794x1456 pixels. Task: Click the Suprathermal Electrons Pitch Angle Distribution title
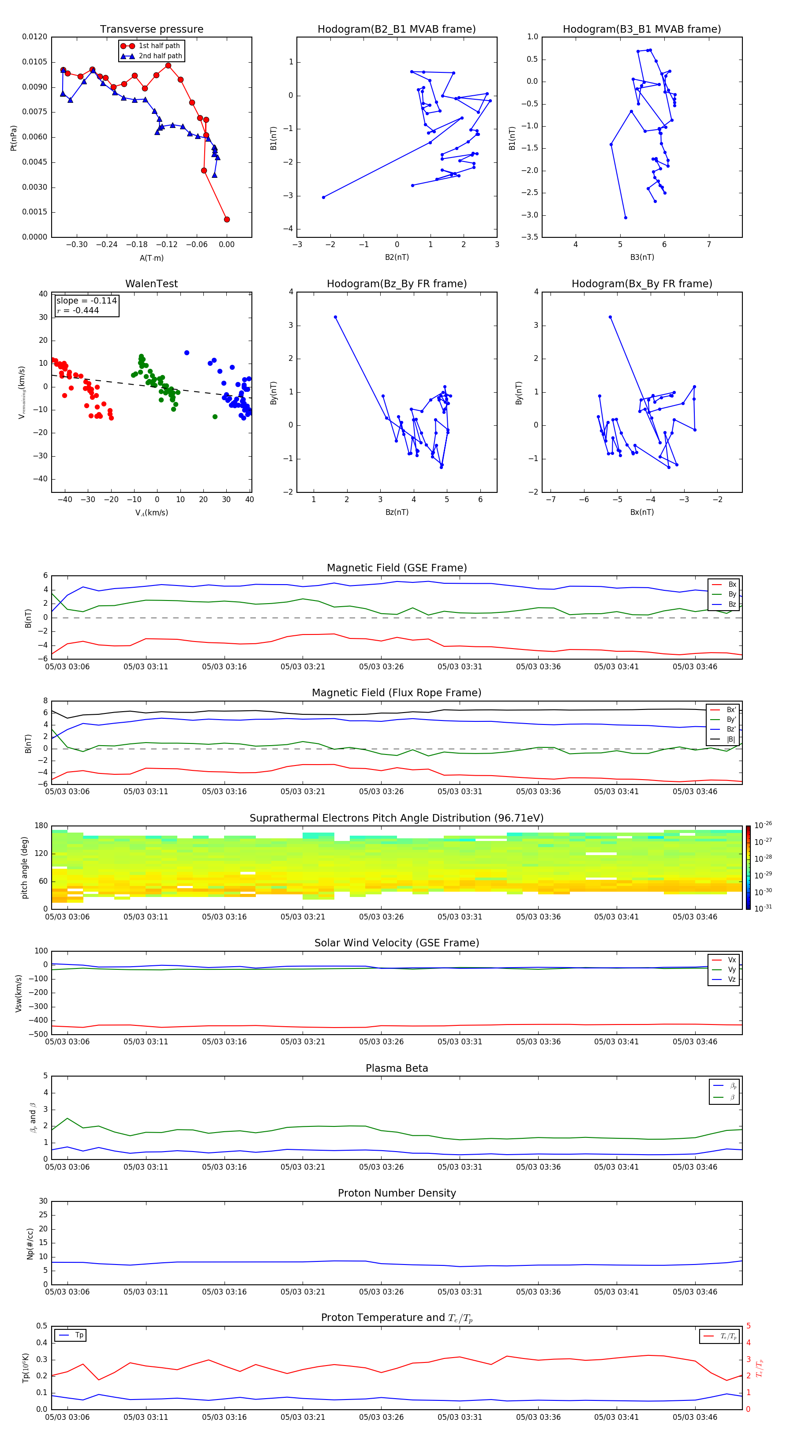pyautogui.click(x=397, y=818)
